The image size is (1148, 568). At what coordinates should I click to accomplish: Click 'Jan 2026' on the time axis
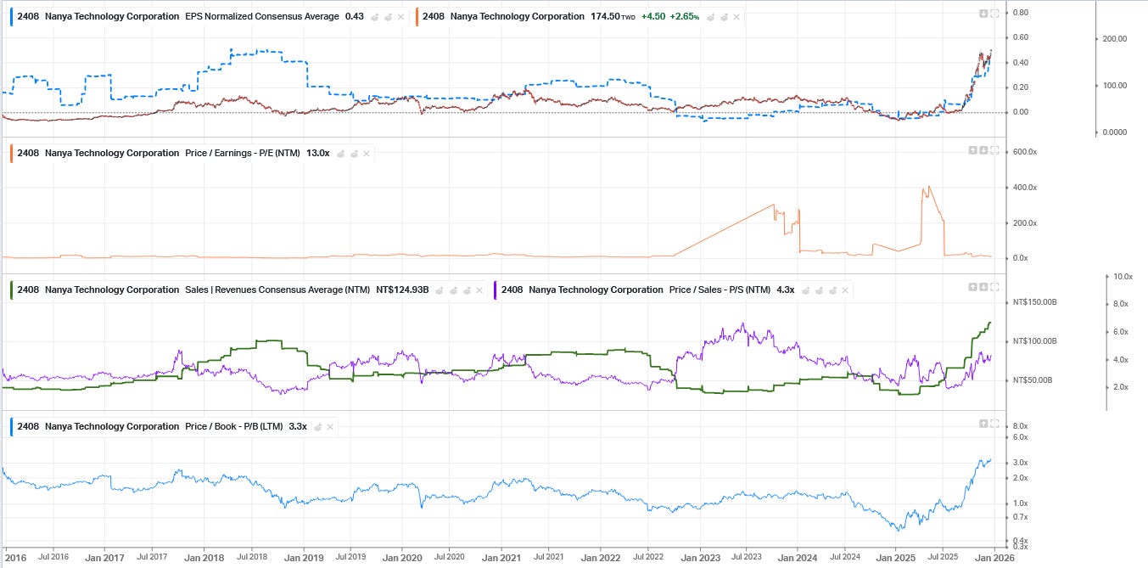tap(994, 558)
